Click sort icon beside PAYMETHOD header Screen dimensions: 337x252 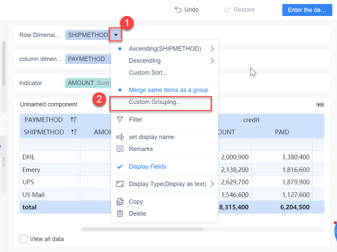(x=74, y=120)
